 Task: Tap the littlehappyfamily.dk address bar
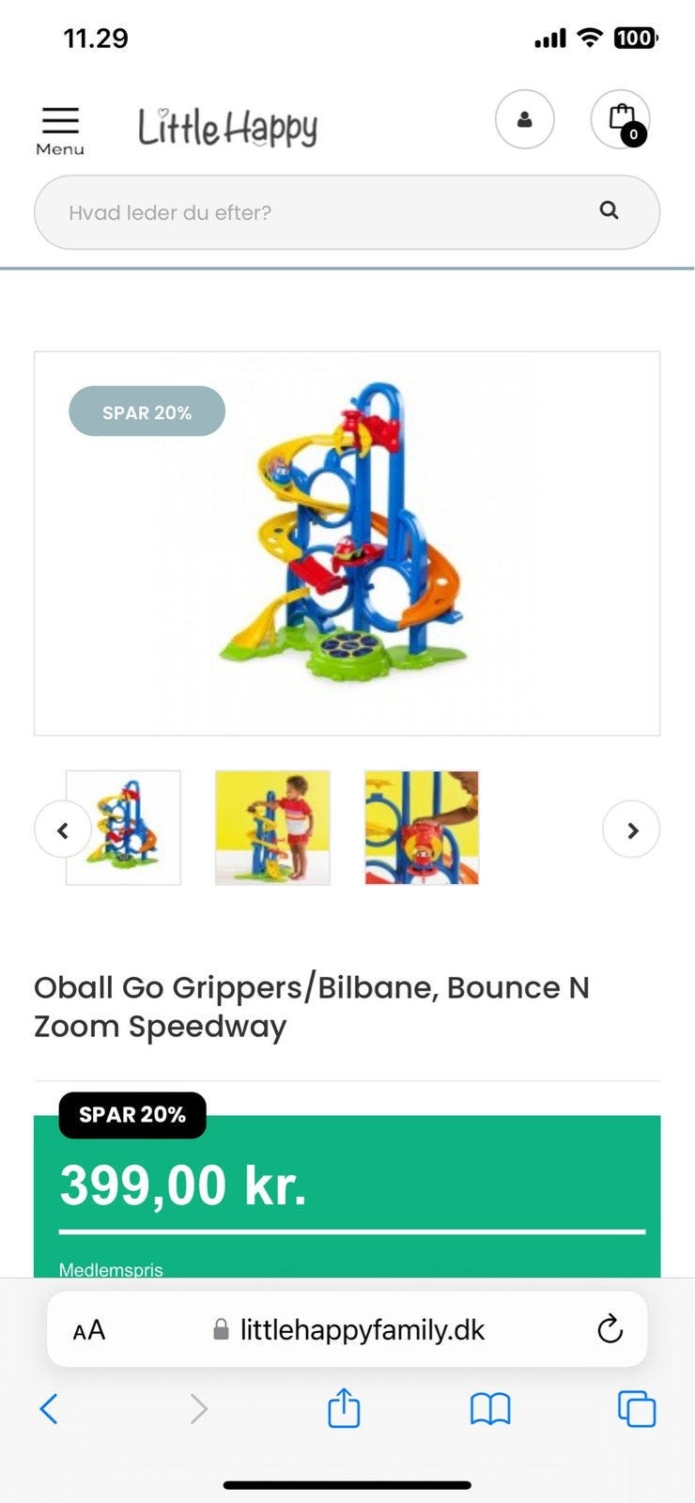[362, 1329]
